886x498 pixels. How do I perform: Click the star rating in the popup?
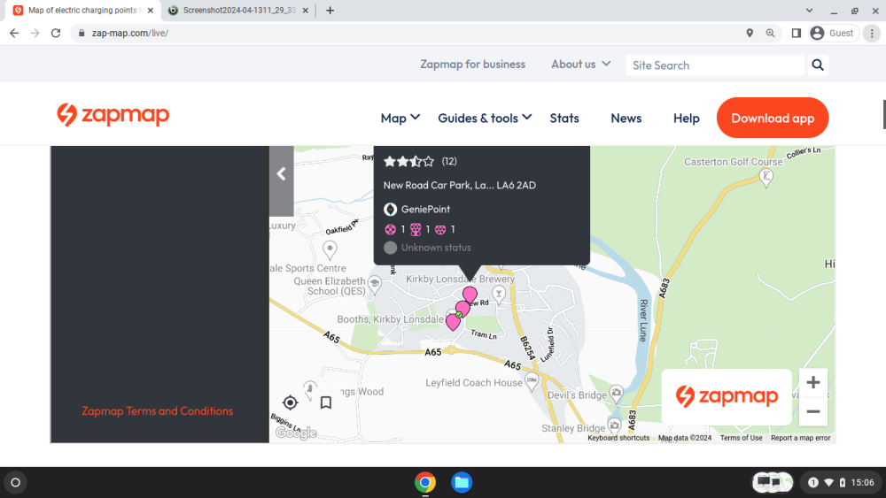pyautogui.click(x=409, y=162)
